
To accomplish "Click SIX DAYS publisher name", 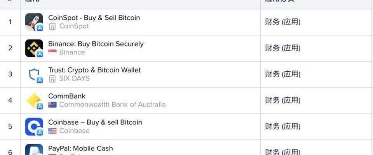I will click(x=74, y=79).
